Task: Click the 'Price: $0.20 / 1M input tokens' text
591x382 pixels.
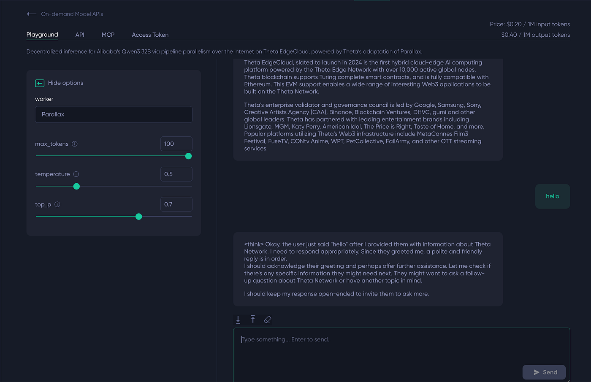Action: [530, 24]
